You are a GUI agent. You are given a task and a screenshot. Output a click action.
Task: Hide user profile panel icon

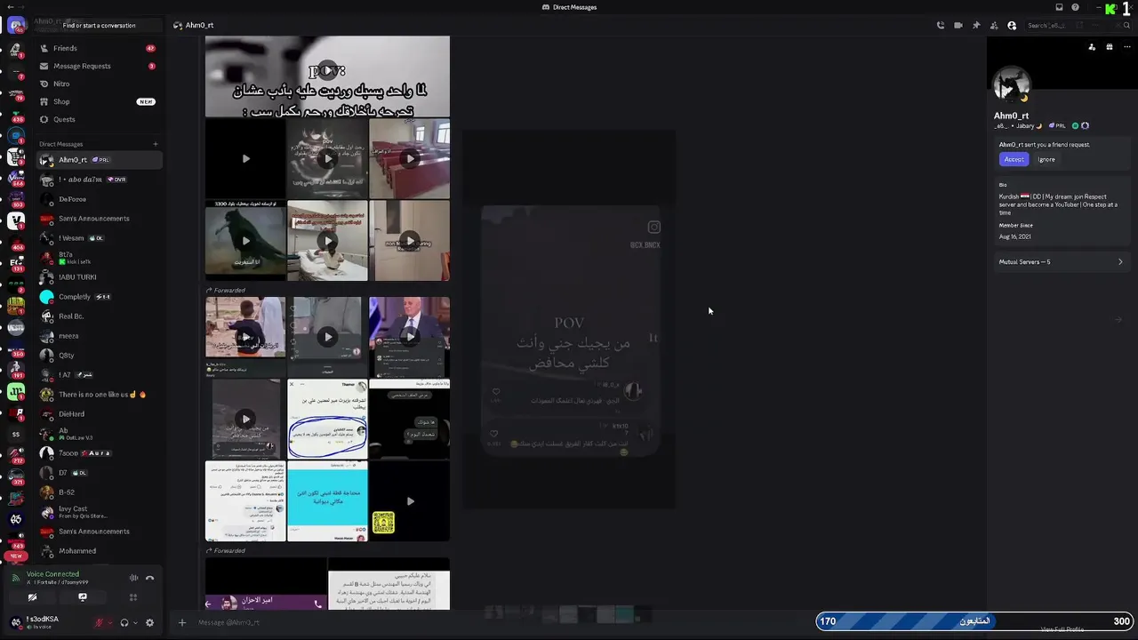[x=1012, y=26]
